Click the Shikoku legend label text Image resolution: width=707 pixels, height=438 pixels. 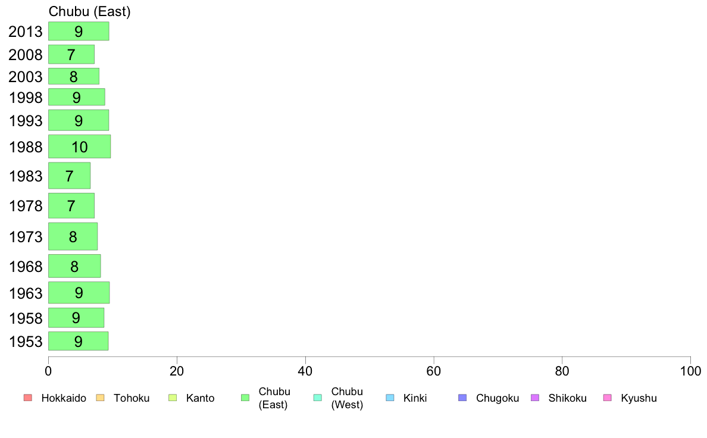(567, 398)
